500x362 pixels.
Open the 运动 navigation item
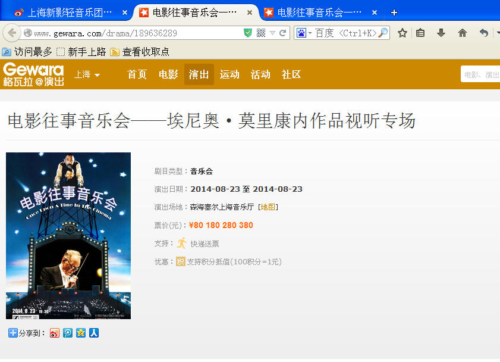point(229,74)
